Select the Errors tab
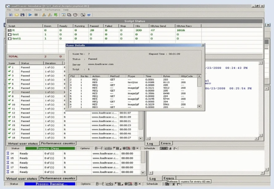Screen dimensions: 274x189 tap(166, 143)
